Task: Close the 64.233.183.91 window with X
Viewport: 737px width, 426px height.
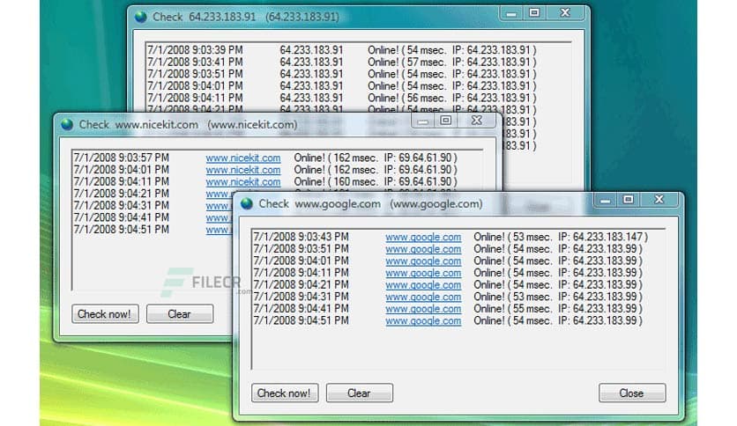Action: coord(565,13)
